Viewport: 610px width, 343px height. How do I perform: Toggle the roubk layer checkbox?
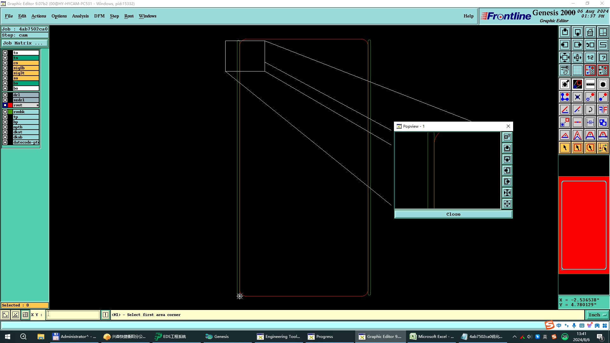(x=5, y=112)
